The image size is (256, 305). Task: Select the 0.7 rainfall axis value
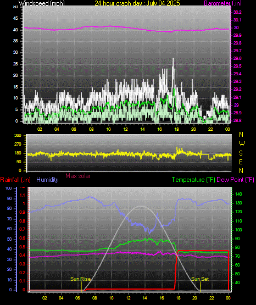(x=23, y=229)
